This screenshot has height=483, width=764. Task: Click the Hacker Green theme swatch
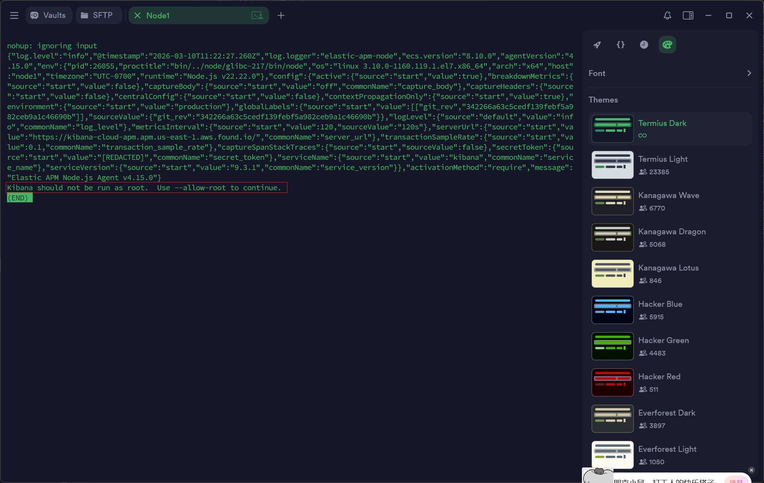[x=612, y=346]
